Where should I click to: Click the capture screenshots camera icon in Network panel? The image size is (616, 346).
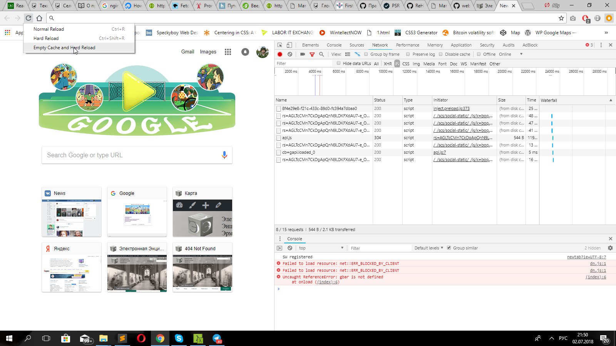coord(303,54)
